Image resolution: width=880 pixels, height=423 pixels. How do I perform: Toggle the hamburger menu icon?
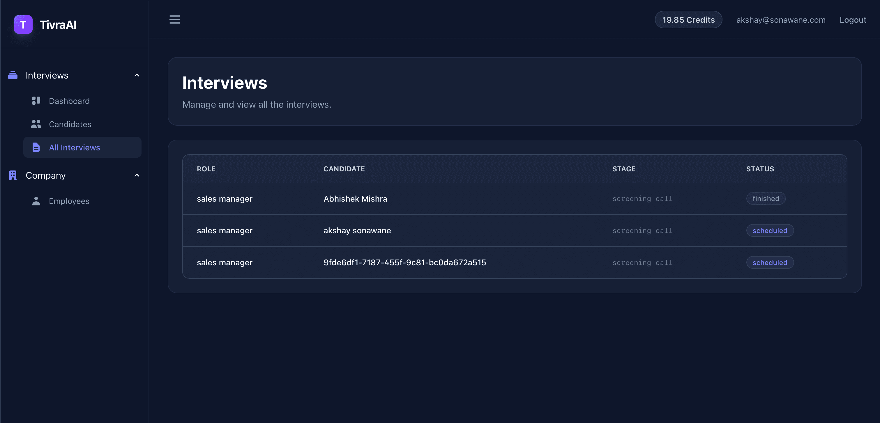click(174, 19)
